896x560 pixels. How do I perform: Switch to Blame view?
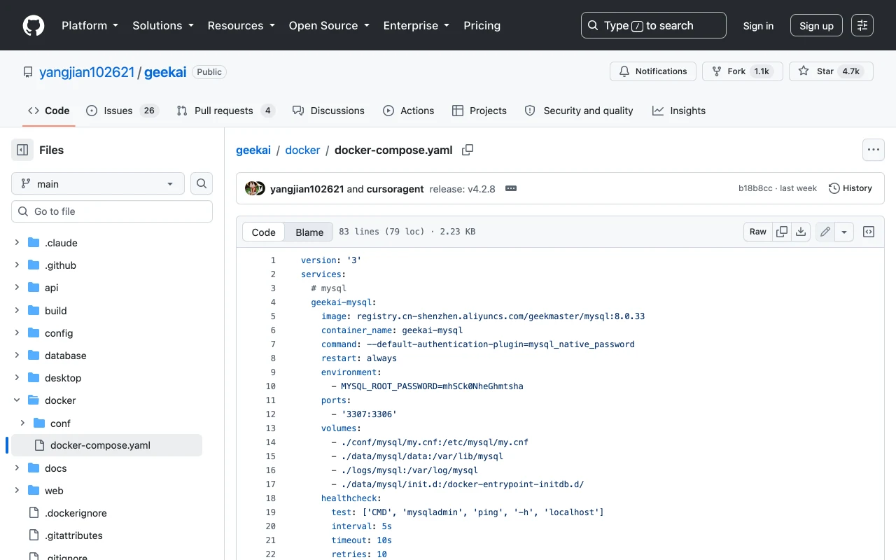309,232
